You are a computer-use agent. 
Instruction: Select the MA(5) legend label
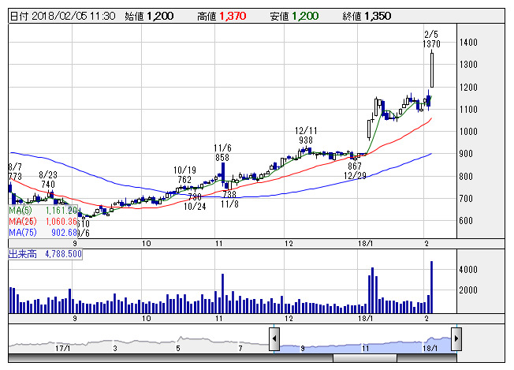pyautogui.click(x=21, y=211)
